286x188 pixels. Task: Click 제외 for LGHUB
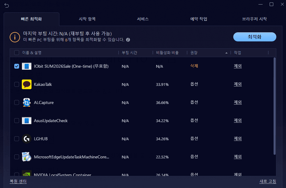[238, 138]
